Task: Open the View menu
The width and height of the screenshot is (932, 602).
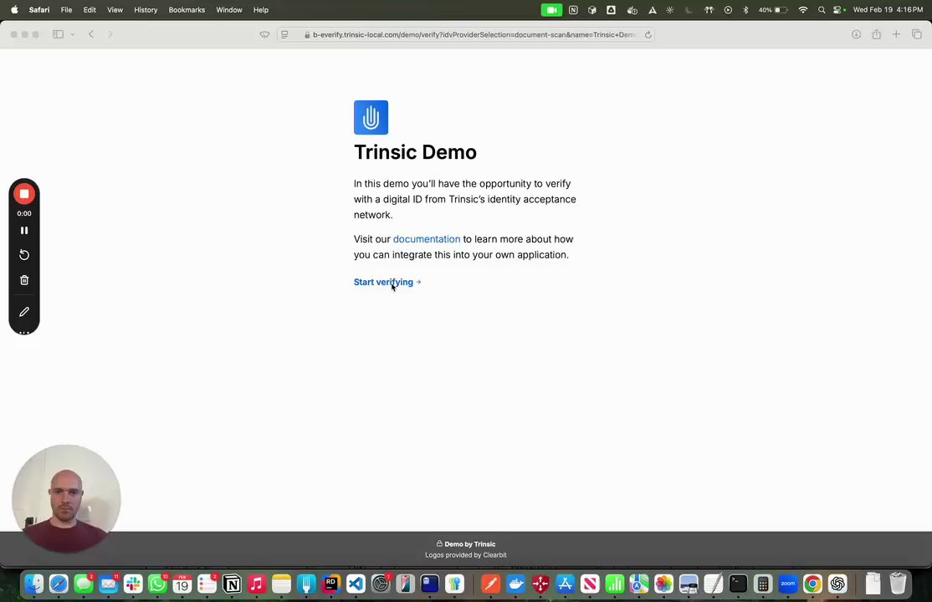Action: pos(115,9)
